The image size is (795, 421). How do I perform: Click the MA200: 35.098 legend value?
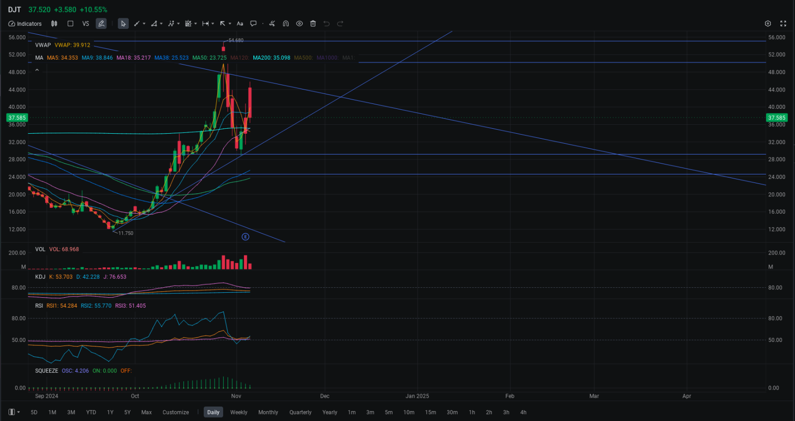[x=271, y=58]
